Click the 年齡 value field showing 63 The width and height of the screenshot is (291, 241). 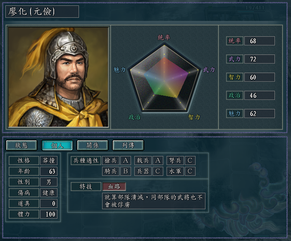[49, 171]
